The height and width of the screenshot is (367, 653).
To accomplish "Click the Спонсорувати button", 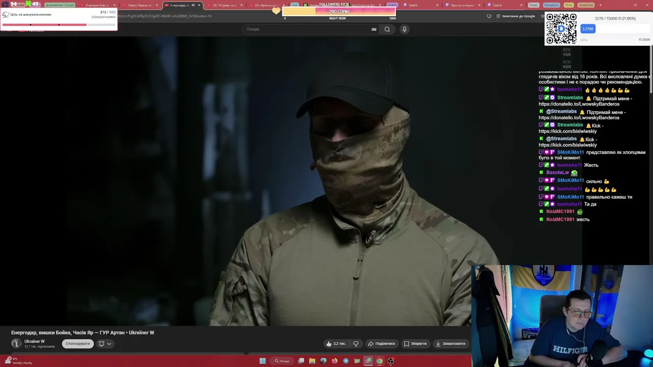I will pyautogui.click(x=78, y=344).
